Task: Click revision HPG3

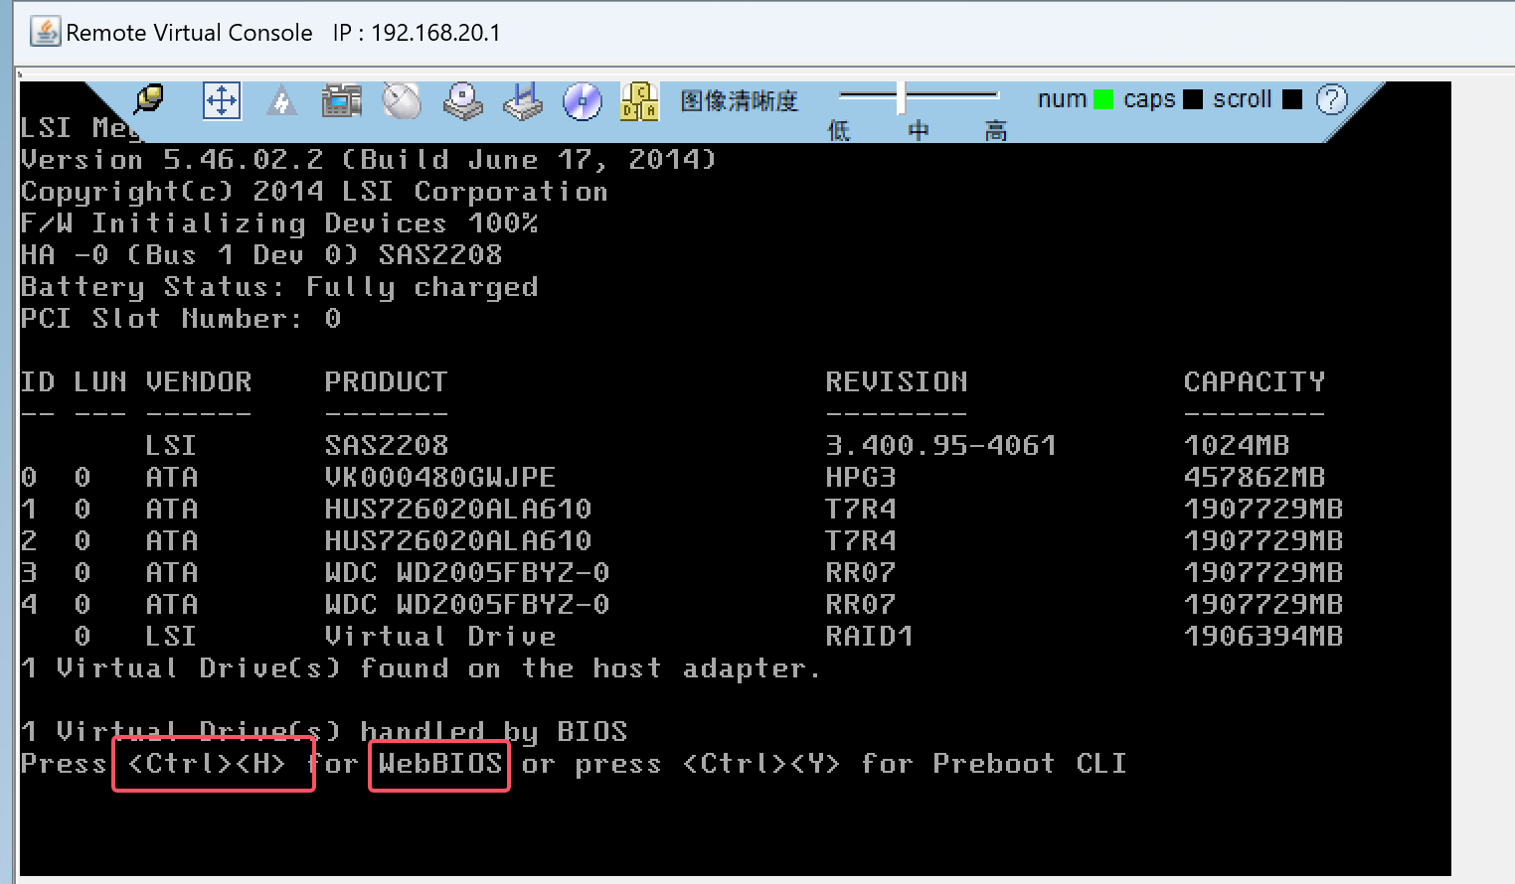Action: pyautogui.click(x=861, y=478)
